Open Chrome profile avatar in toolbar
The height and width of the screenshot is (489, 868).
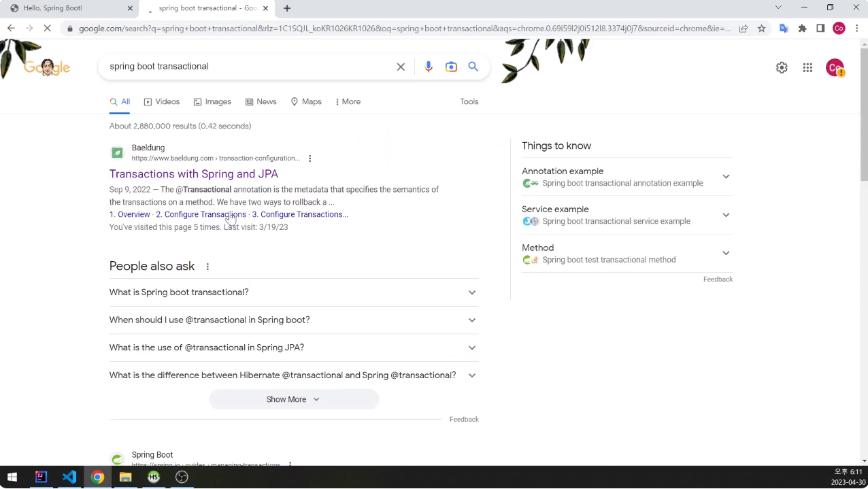tap(839, 28)
